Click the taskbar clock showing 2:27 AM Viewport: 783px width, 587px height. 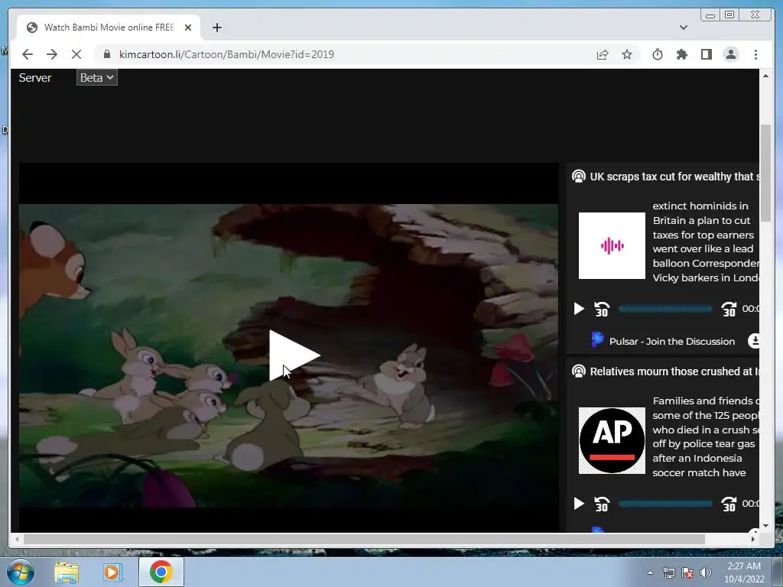744,572
